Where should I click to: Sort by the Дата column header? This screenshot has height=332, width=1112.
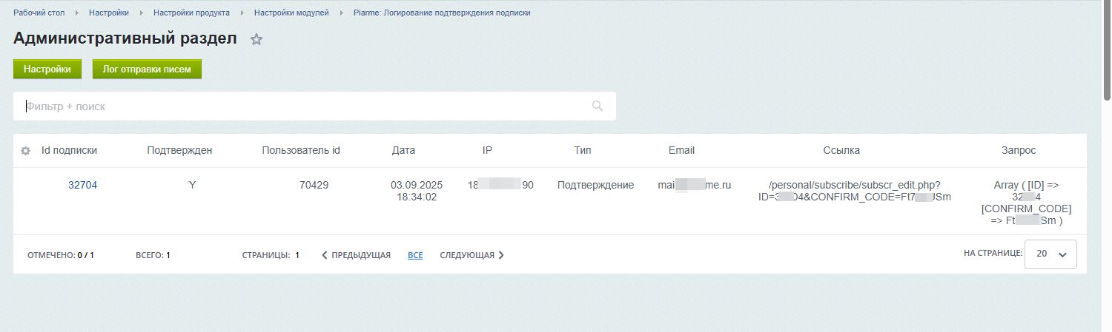[x=403, y=150]
